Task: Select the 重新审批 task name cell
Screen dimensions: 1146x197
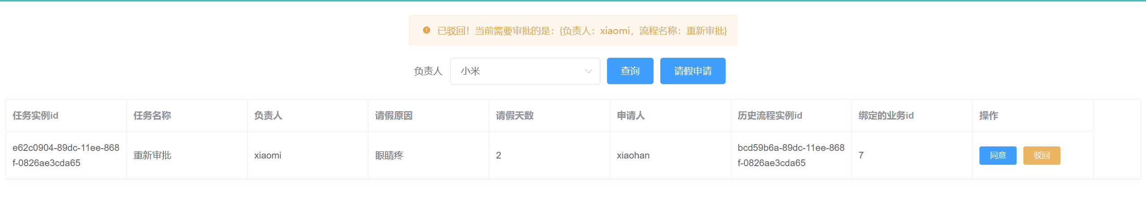Action: point(152,155)
